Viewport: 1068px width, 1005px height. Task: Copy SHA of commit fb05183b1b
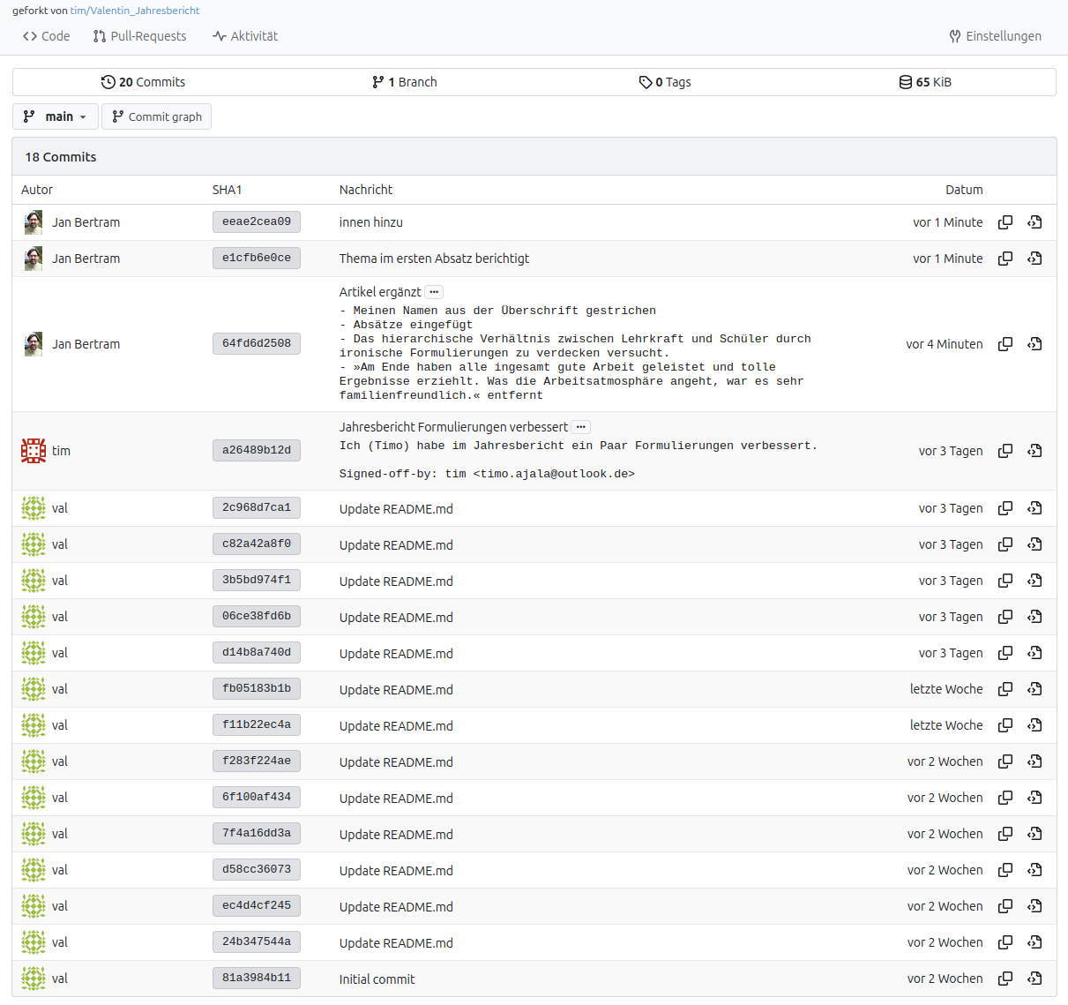click(1005, 689)
